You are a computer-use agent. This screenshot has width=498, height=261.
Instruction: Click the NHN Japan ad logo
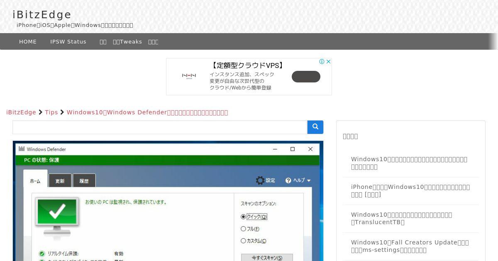pos(189,76)
